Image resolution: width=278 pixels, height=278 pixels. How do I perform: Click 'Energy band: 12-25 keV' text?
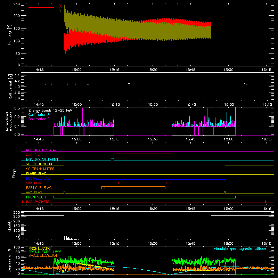click(x=50, y=111)
